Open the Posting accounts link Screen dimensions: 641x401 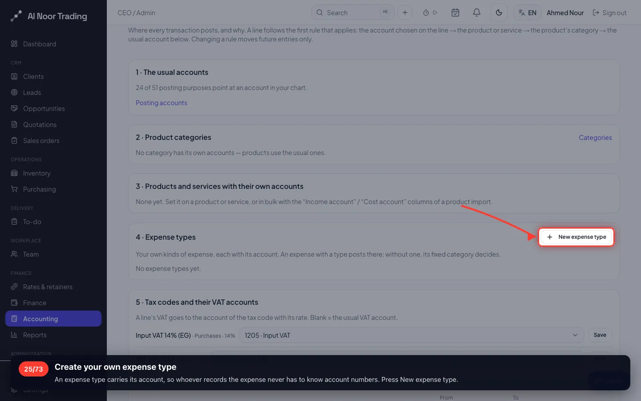(x=161, y=103)
